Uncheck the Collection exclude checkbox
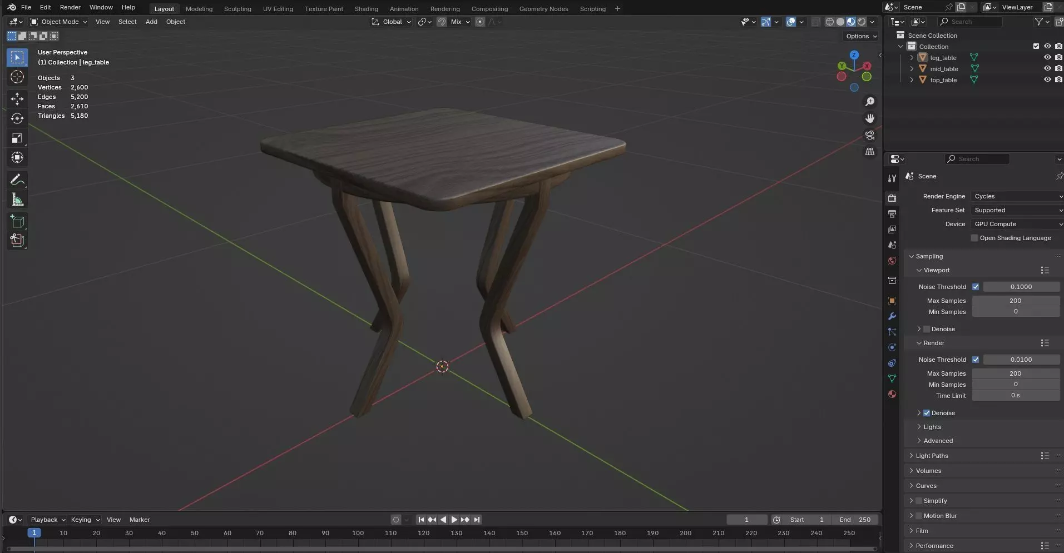Screen dimensions: 1064x553 coord(1036,46)
